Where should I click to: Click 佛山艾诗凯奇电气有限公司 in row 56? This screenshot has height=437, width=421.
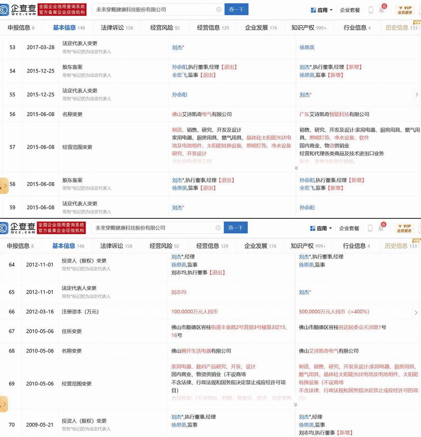(x=202, y=114)
